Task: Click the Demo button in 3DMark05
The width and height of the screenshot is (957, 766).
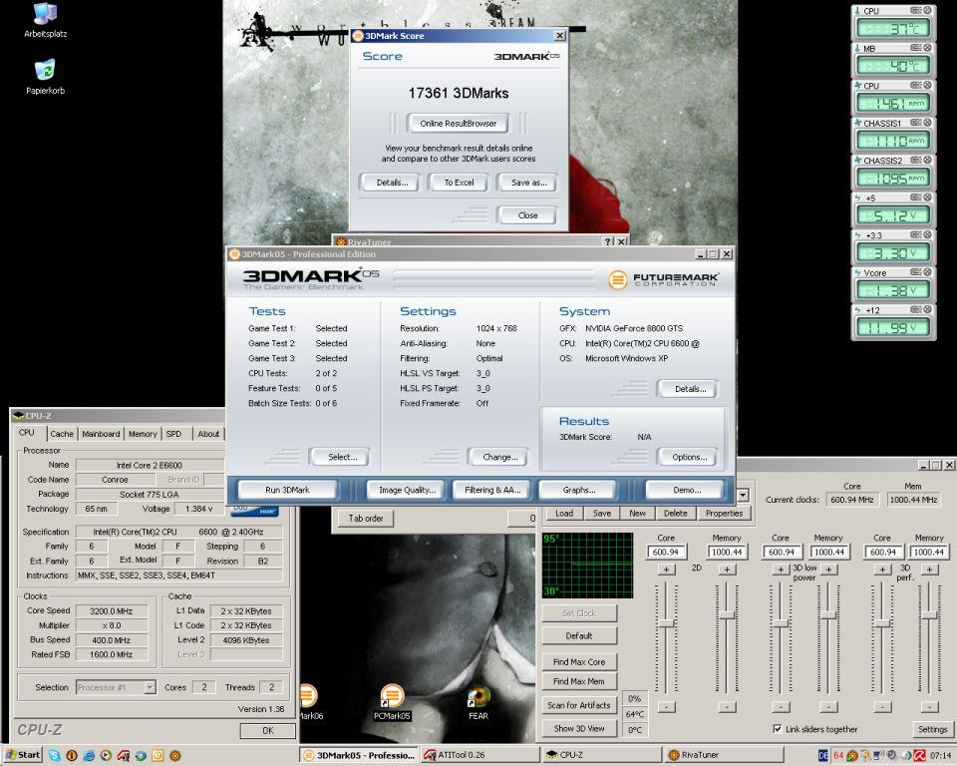Action: coord(686,490)
